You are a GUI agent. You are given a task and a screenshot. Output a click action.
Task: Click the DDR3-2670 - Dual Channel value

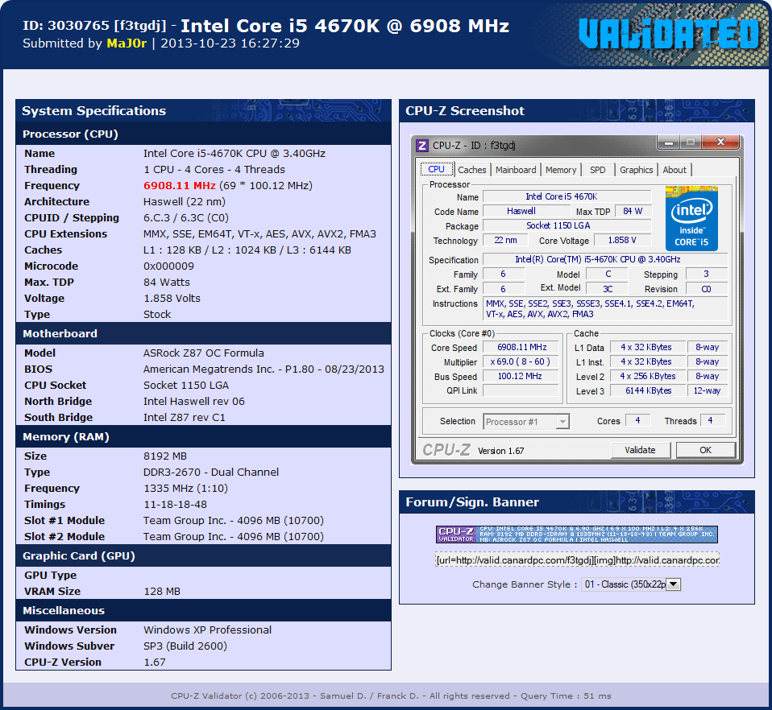(x=210, y=472)
